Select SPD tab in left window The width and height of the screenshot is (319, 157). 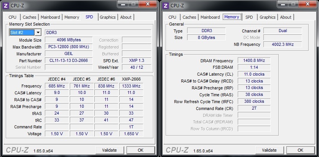[x=89, y=17]
